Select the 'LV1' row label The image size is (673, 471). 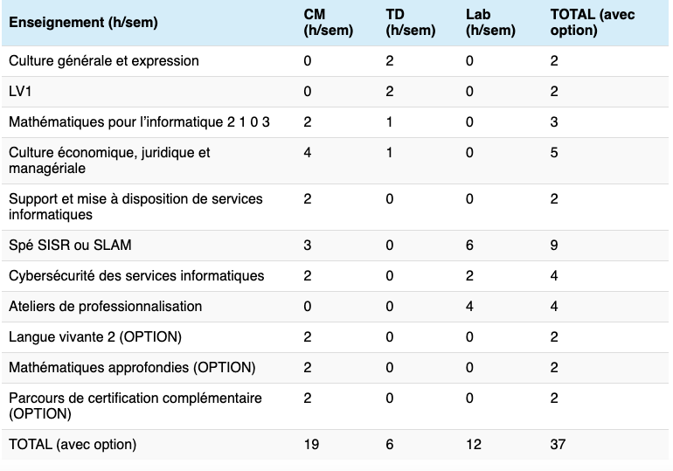[20, 92]
